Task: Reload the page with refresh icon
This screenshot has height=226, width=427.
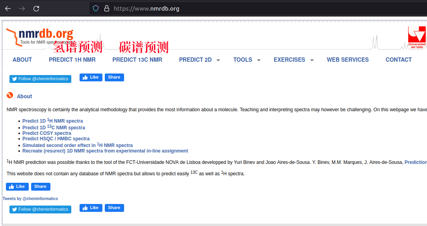Action: click(36, 8)
